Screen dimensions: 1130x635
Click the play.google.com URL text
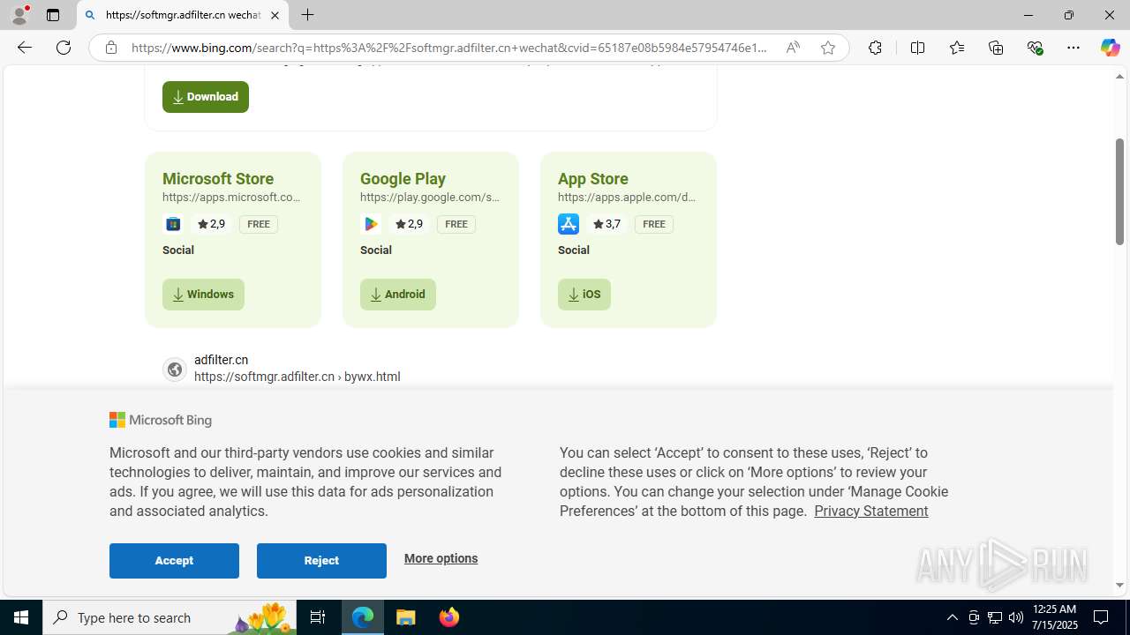click(430, 198)
